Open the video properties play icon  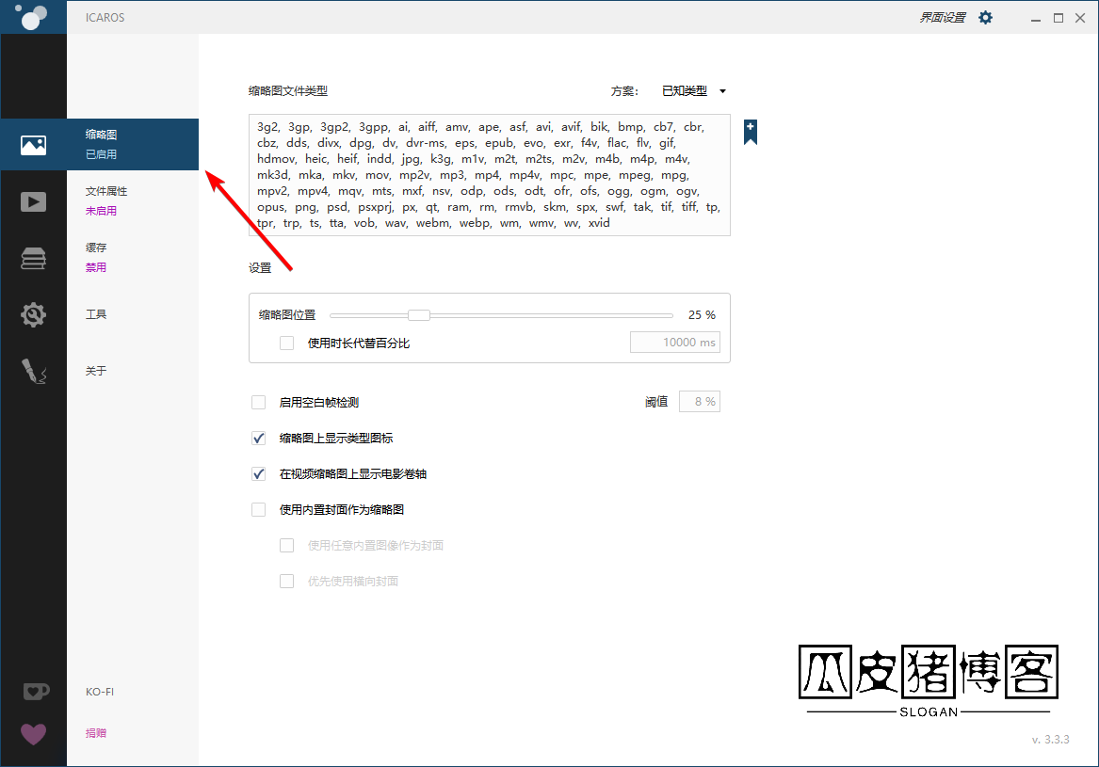click(33, 201)
